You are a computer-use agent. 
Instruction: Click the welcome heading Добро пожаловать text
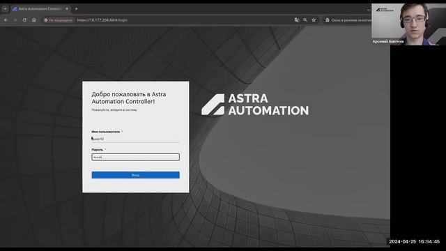pyautogui.click(x=128, y=98)
